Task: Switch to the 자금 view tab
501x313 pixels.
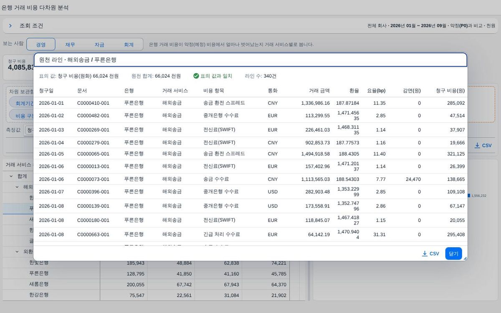Action: (x=99, y=45)
